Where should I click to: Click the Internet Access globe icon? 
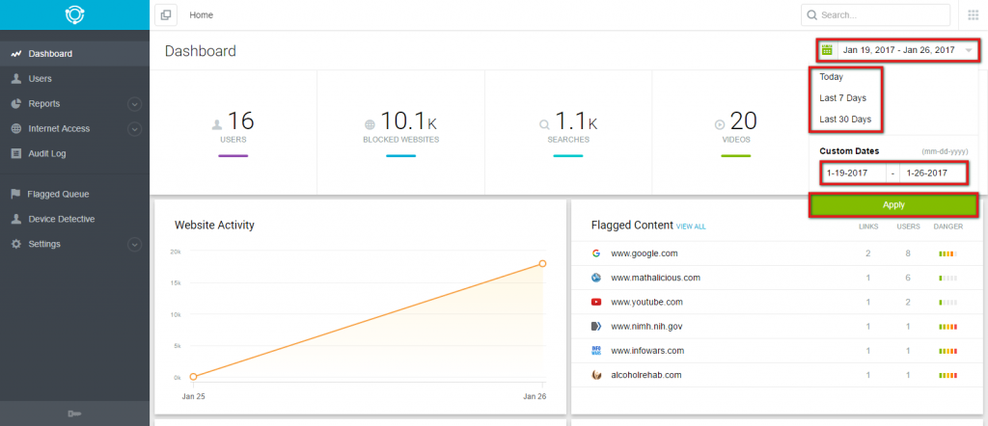click(16, 128)
